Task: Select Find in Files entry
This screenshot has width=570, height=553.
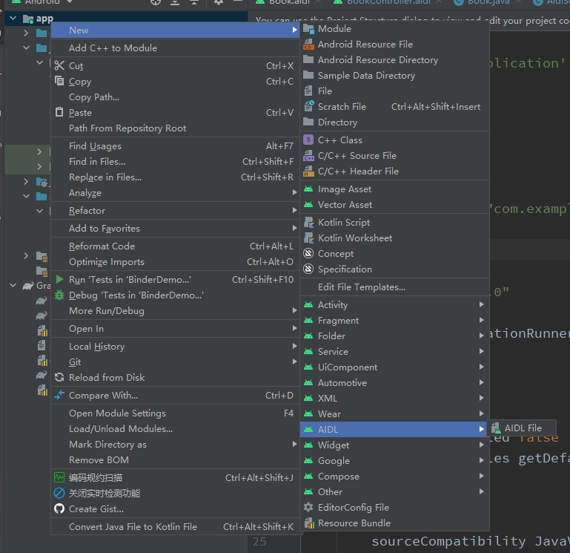Action: pos(175,162)
